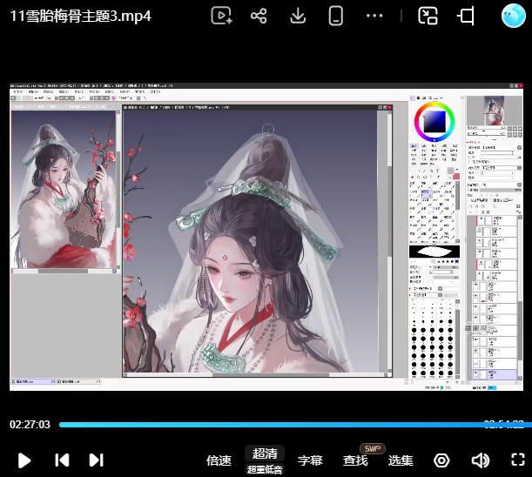Click the crop screenshot icon
The image size is (532, 477).
[x=466, y=16]
